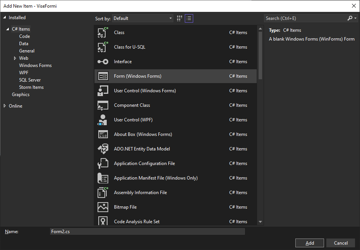Screen dimensions: 360x250
Task: Click the User Control (WPF) icon
Action: coord(103,120)
